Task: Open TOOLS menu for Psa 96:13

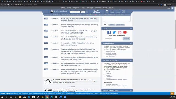Action: click(x=46, y=70)
